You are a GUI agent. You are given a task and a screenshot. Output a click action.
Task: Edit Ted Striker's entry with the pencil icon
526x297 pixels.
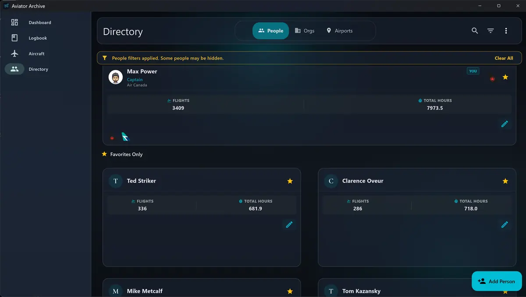tap(289, 225)
